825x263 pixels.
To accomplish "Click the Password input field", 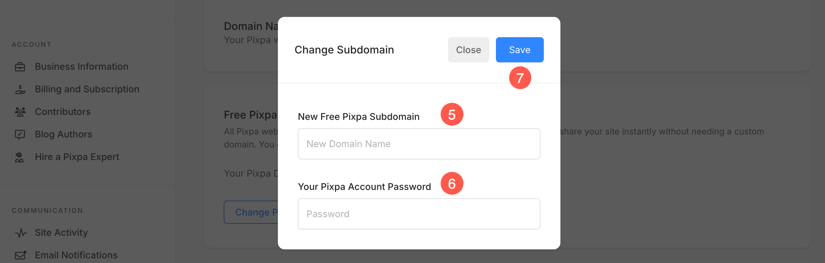I will [419, 214].
